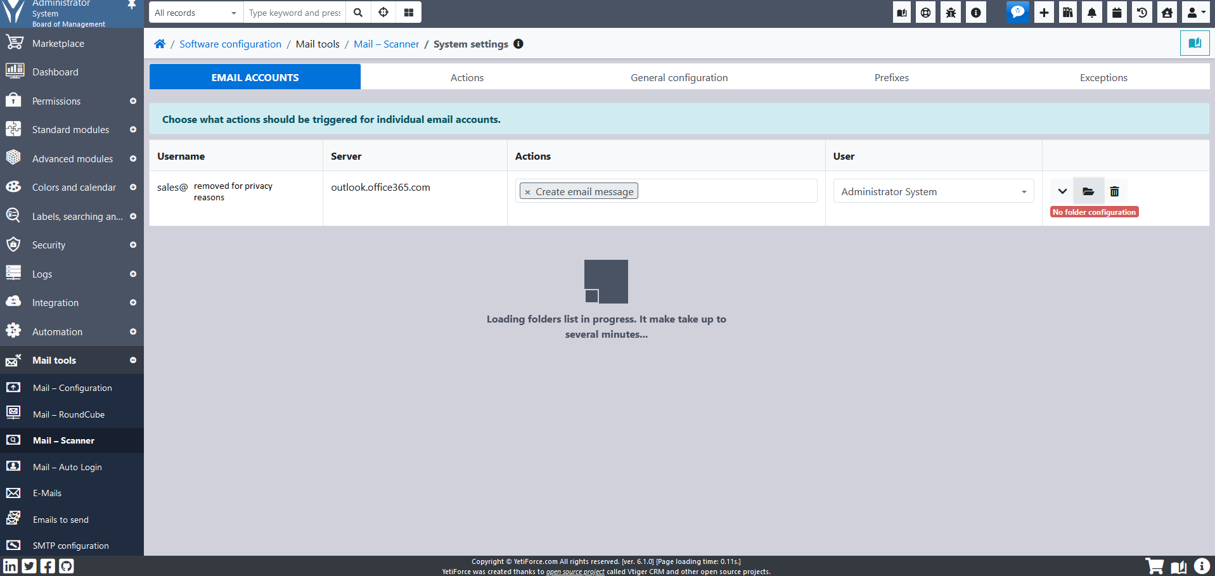
Task: Open folder configuration for sales@ account
Action: [1088, 191]
